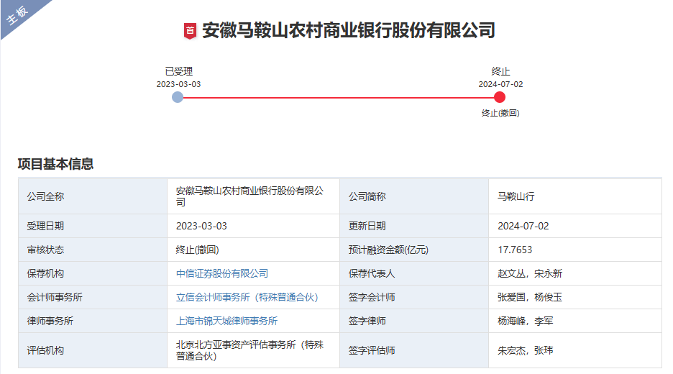Click the red 首 badge icon
This screenshot has height=374, width=673.
[190, 31]
